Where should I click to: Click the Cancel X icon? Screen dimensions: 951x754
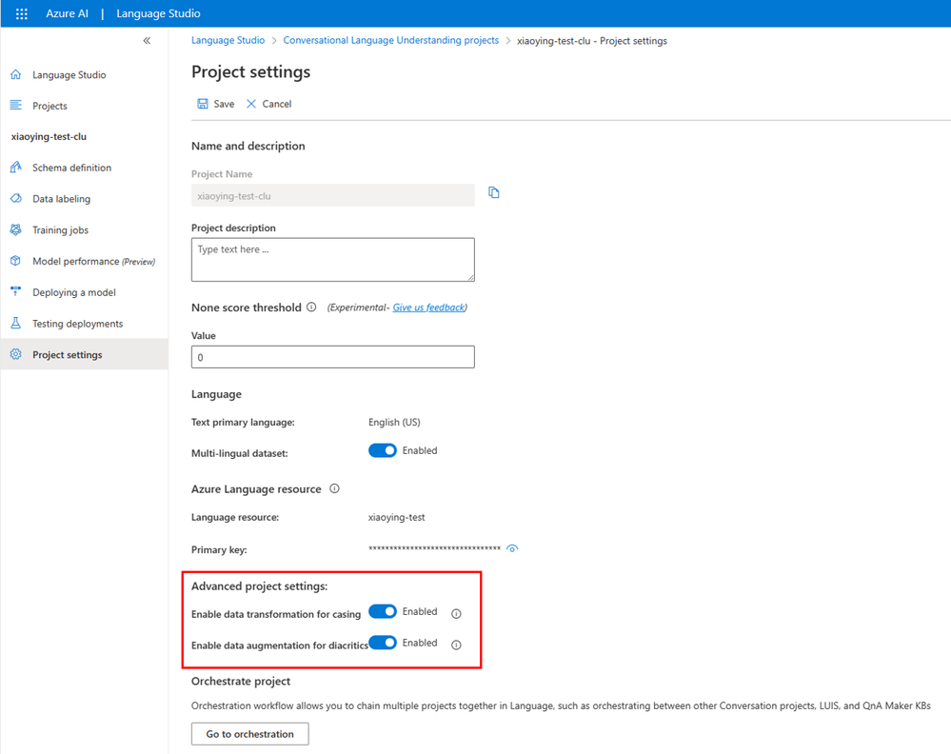click(251, 104)
